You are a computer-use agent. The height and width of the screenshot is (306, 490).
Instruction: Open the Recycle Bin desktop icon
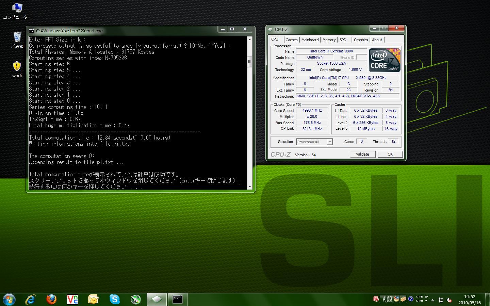(17, 40)
